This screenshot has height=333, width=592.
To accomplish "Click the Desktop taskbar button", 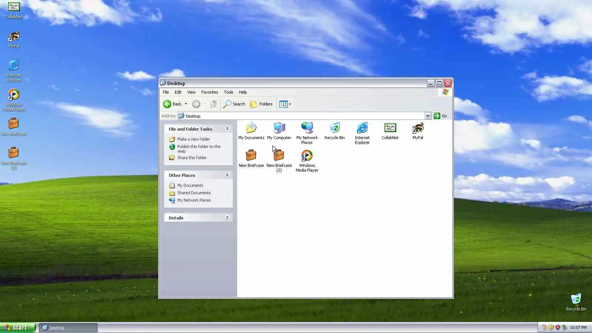I will coord(68,328).
